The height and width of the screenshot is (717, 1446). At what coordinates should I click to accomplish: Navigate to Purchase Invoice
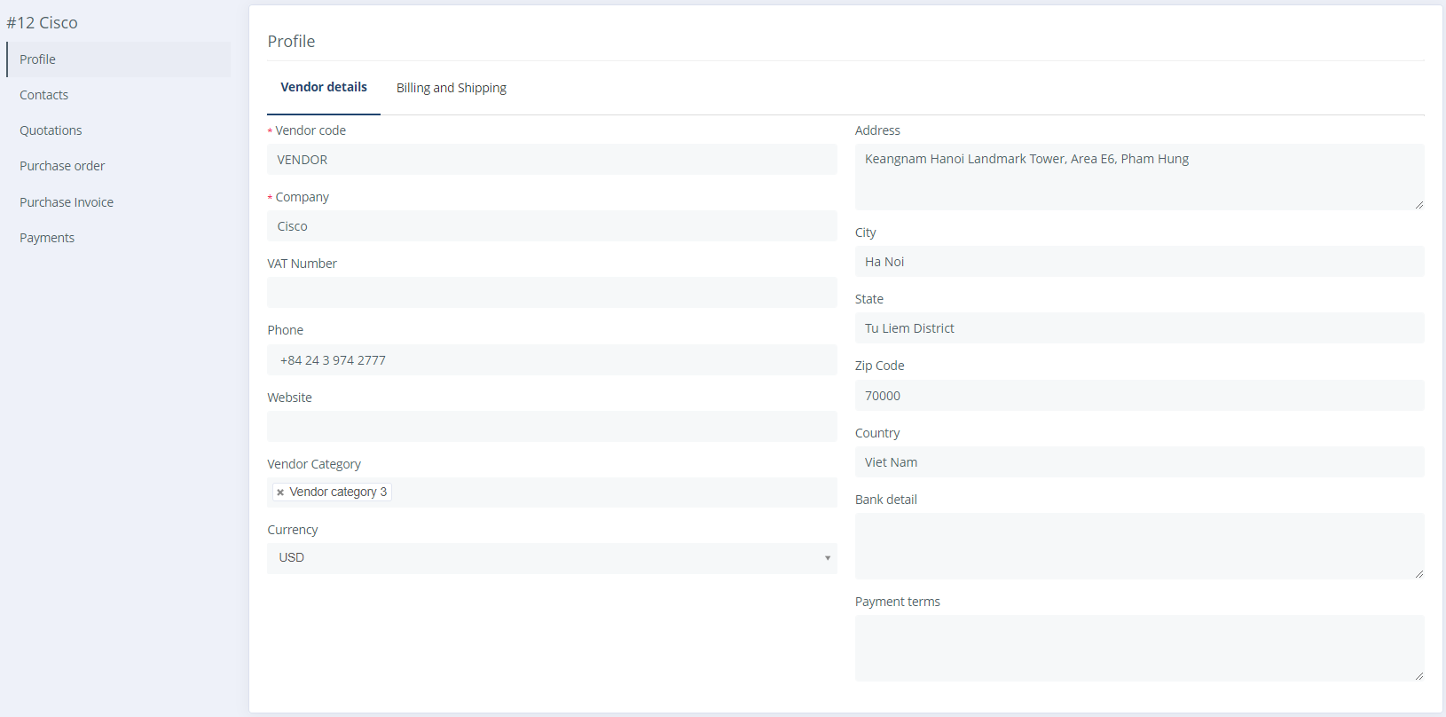point(67,202)
